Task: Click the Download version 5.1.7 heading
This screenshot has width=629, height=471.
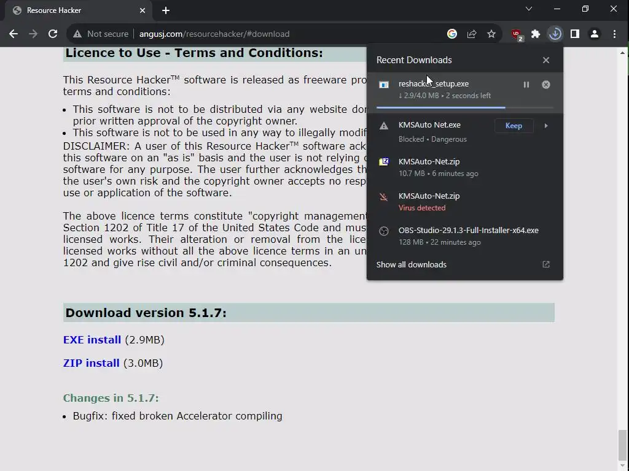Action: [x=146, y=313]
